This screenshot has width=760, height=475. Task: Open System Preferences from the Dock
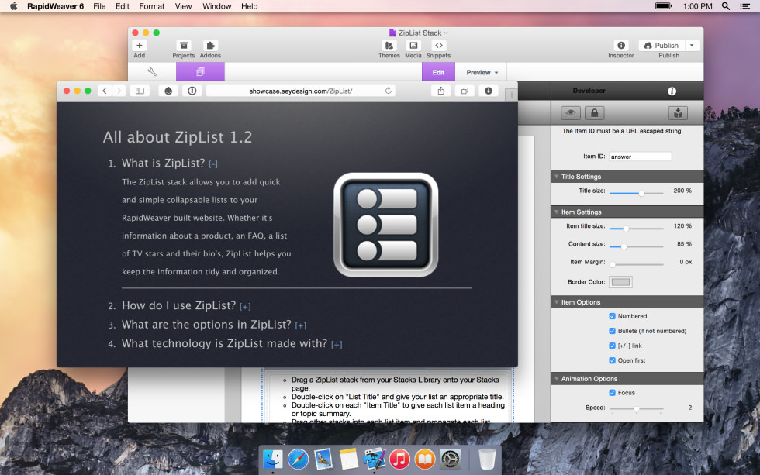coord(451,459)
